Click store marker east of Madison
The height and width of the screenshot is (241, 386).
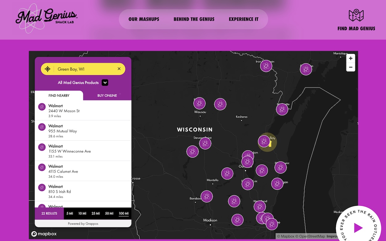237,220
